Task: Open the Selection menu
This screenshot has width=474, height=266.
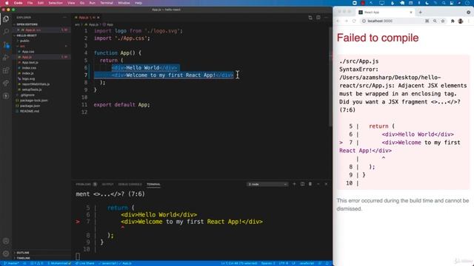Action: click(x=56, y=3)
